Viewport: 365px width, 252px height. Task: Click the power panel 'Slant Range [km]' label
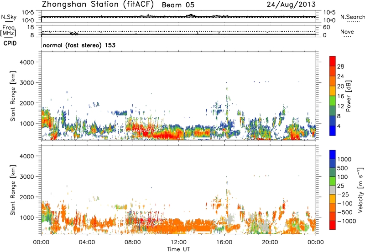pos(13,96)
